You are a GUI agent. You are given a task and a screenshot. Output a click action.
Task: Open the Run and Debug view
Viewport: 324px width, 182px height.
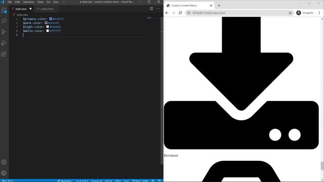click(x=4, y=43)
